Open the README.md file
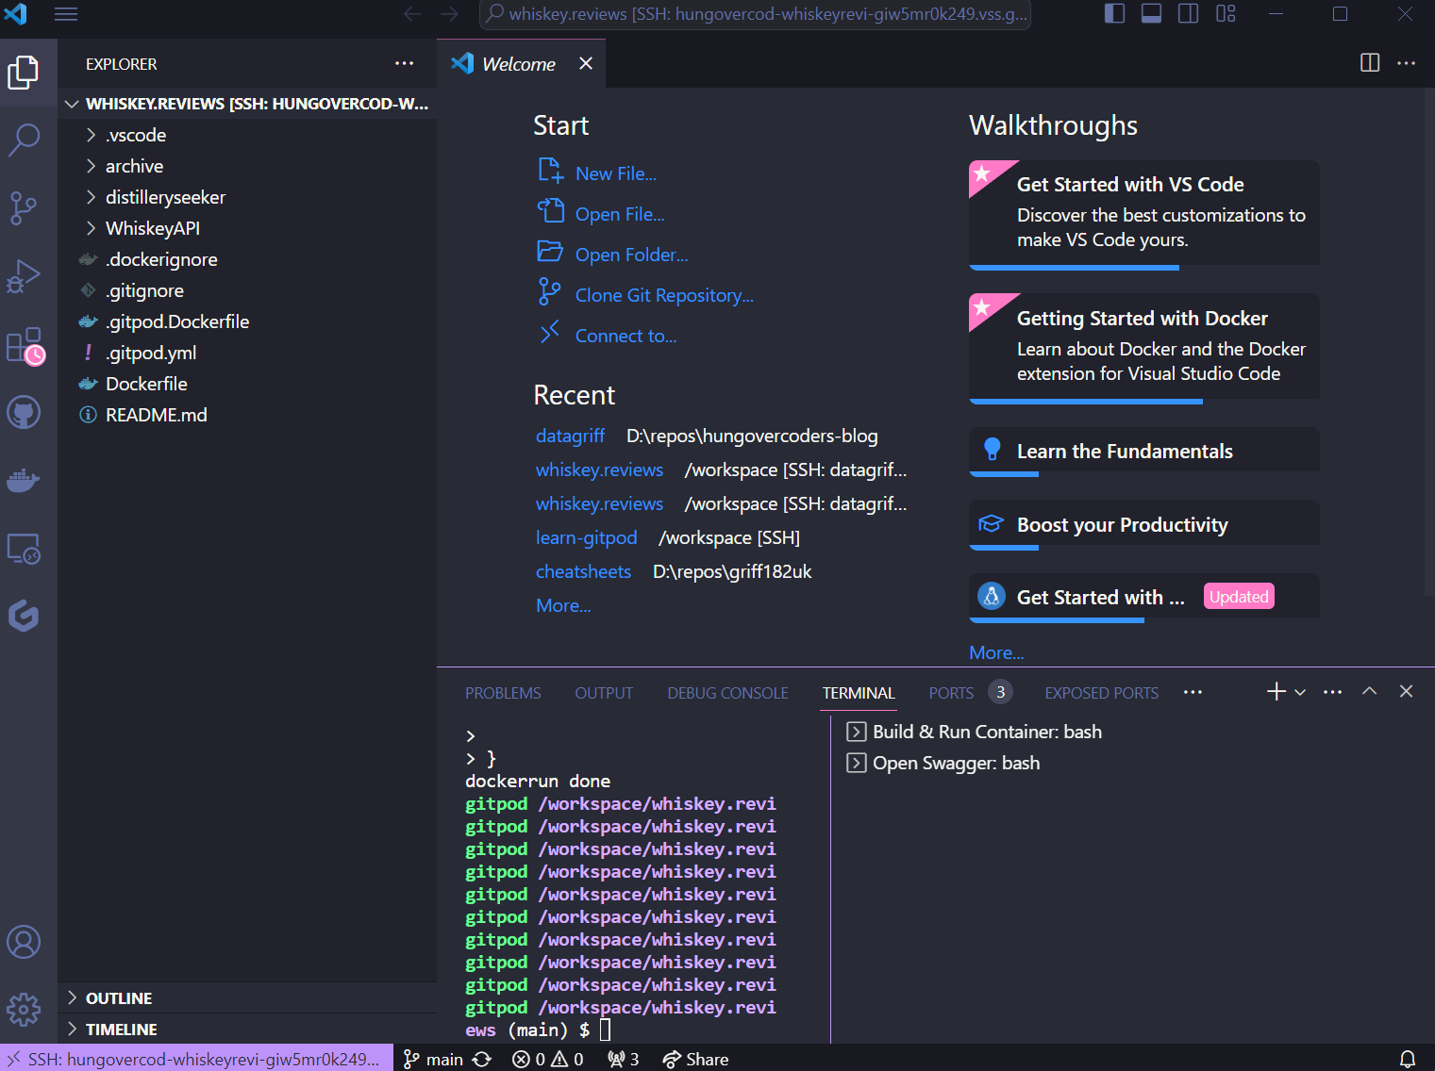The height and width of the screenshot is (1071, 1435). click(x=247, y=415)
